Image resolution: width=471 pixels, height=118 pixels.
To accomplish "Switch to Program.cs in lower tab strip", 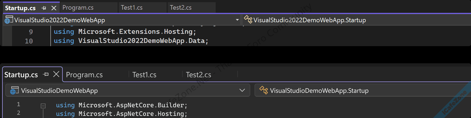I will coord(84,75).
